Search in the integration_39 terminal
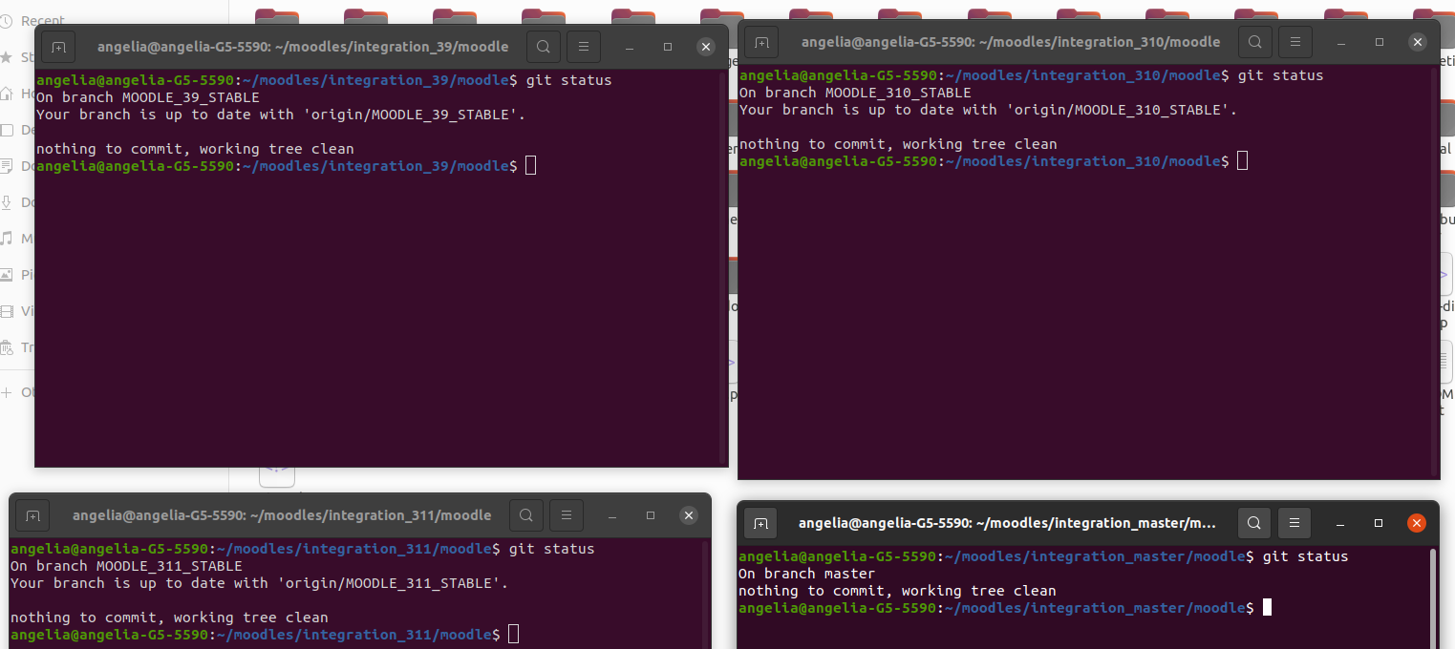Screen dimensions: 1455x649 tap(543, 46)
